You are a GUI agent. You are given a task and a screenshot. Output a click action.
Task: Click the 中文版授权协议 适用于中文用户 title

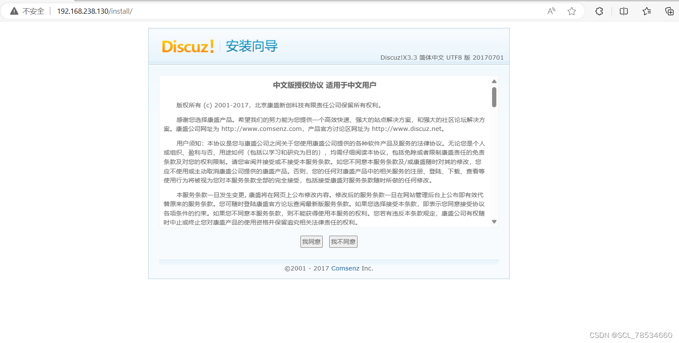pos(324,85)
